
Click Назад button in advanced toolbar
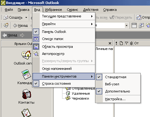pyautogui.click(x=20, y=25)
